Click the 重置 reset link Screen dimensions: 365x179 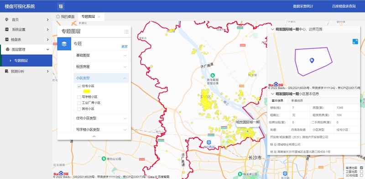[124, 47]
